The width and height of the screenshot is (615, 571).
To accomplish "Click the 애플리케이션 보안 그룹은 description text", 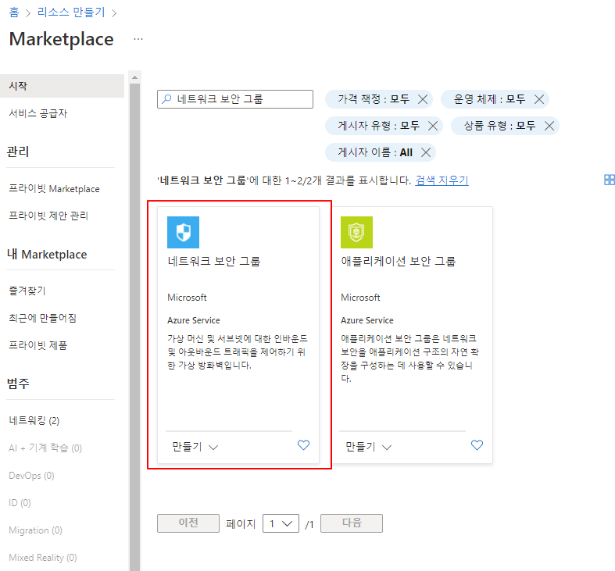I will pos(409,359).
